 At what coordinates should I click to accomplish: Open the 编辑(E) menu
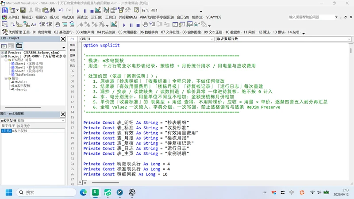pyautogui.click(x=27, y=17)
